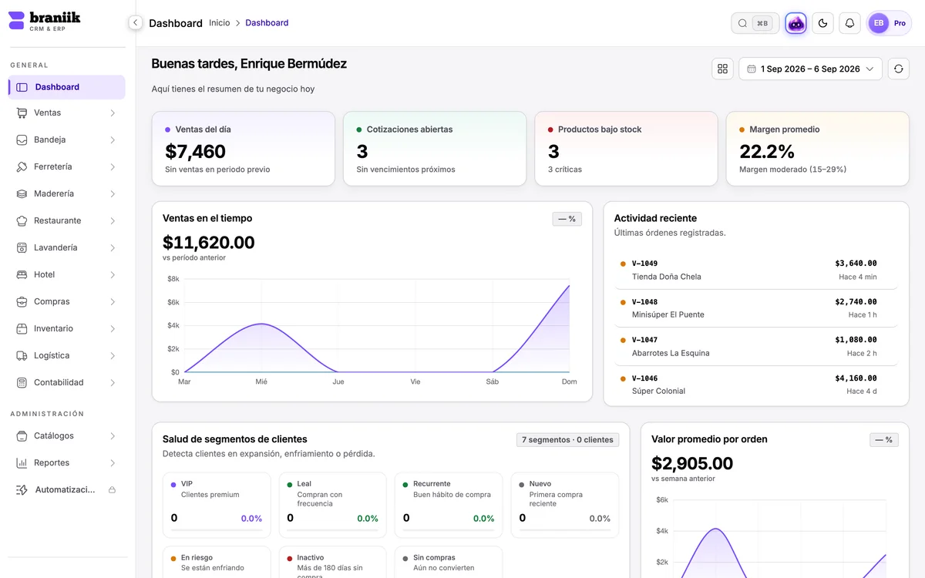This screenshot has width=925, height=578.
Task: Open order V-1046 Súper Colonial
Action: click(756, 385)
